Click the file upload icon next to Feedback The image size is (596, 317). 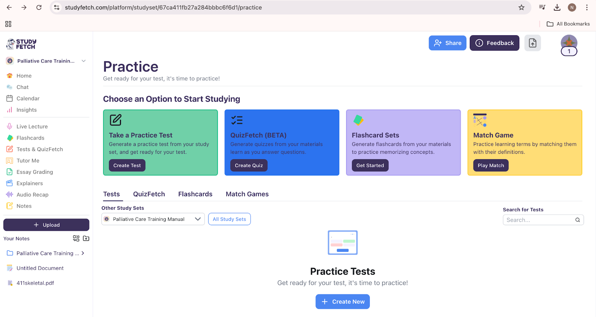click(533, 43)
